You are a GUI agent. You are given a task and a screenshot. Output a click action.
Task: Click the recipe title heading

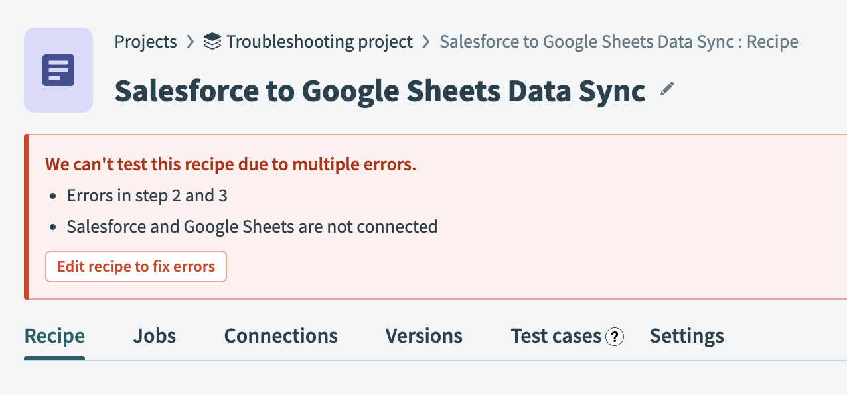(380, 91)
